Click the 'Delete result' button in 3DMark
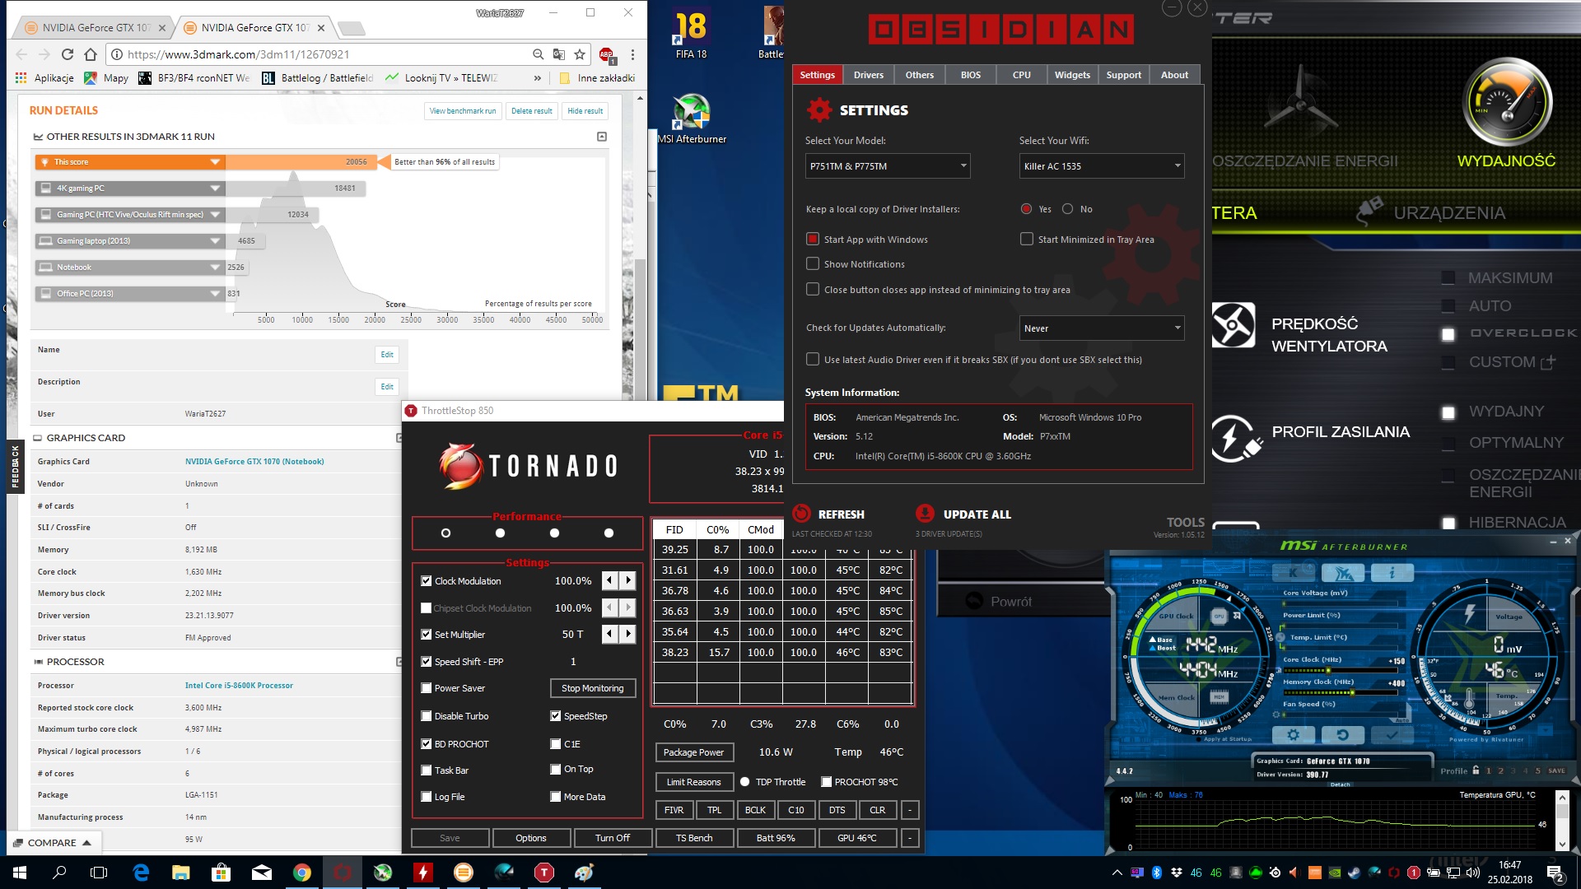1581x889 pixels. [x=532, y=111]
